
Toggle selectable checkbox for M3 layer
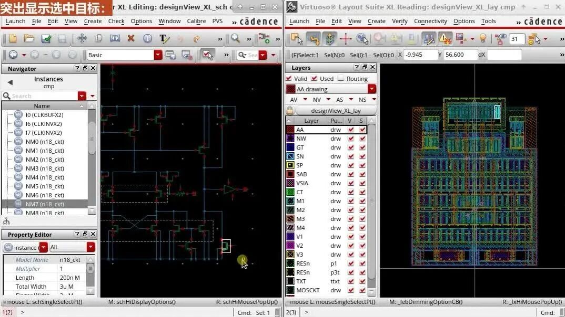coord(362,219)
